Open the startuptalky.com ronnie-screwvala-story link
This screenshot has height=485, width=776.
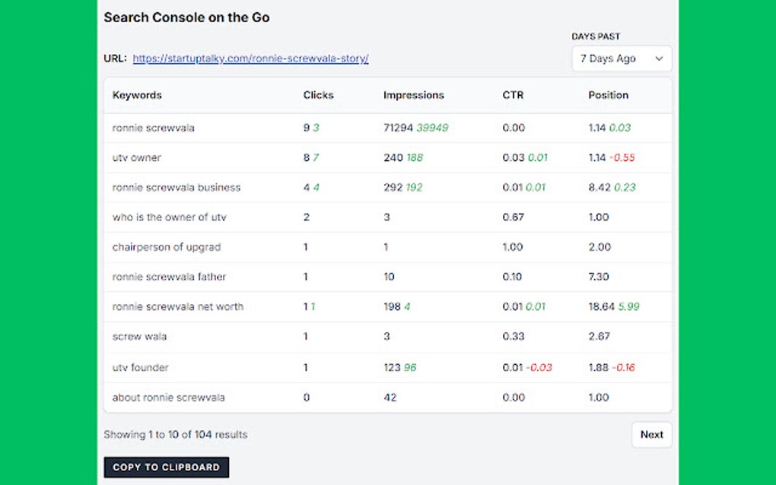[251, 58]
